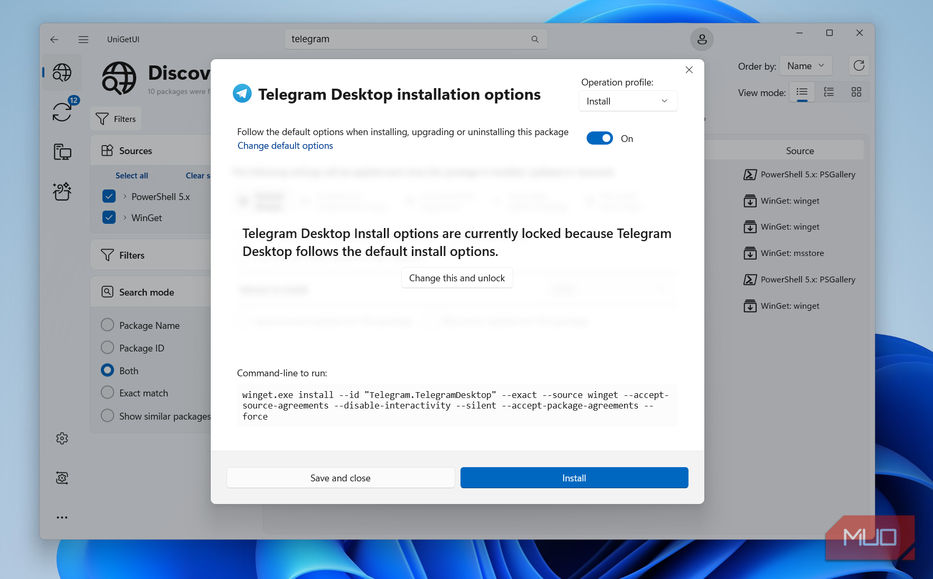The height and width of the screenshot is (579, 933).
Task: Click the blue Install button
Action: (574, 478)
